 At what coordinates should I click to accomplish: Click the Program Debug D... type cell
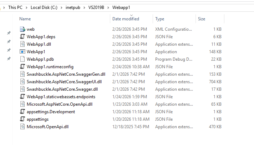coord(174,59)
